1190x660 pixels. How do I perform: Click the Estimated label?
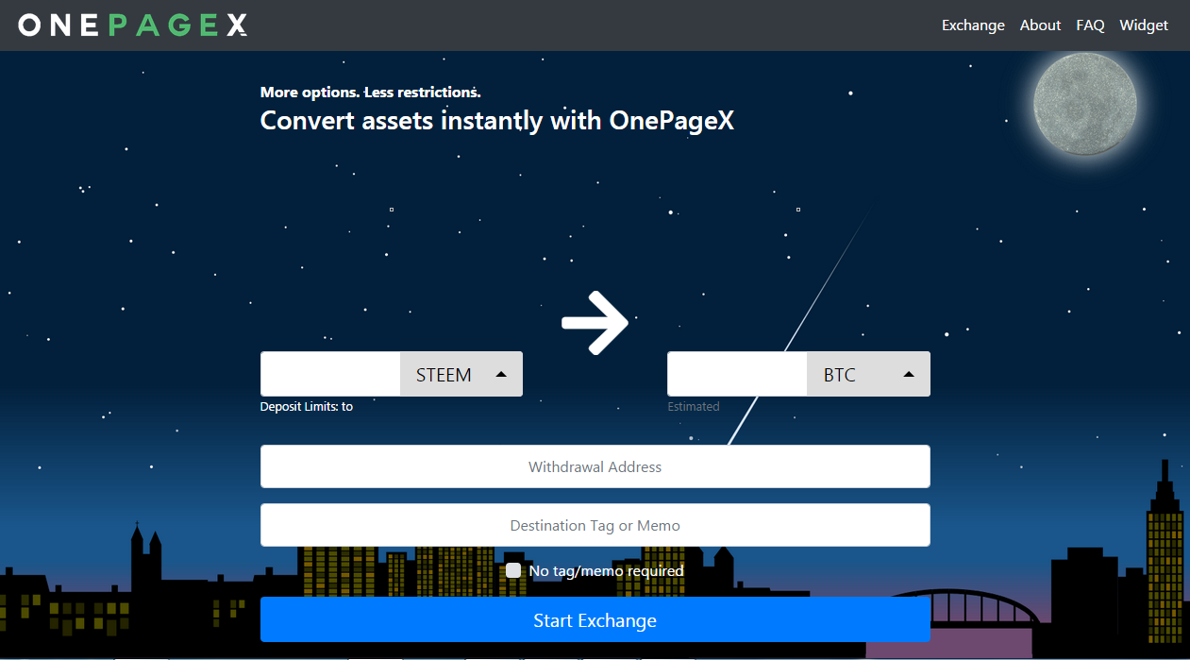pos(694,406)
